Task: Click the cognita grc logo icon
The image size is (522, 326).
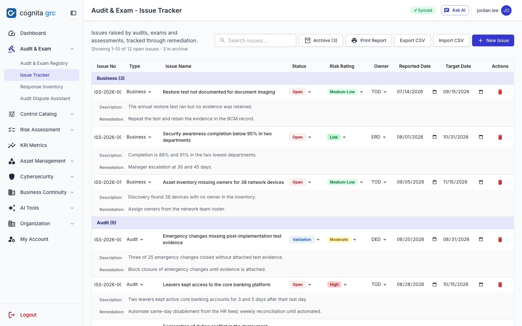Action: pos(11,13)
